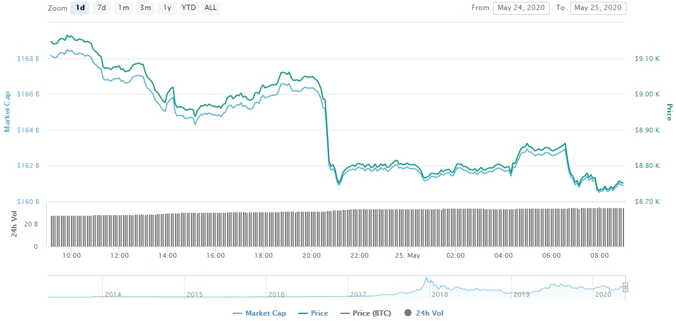Image resolution: width=676 pixels, height=321 pixels.
Task: Click the 2018 peak in navigator
Action: click(427, 278)
